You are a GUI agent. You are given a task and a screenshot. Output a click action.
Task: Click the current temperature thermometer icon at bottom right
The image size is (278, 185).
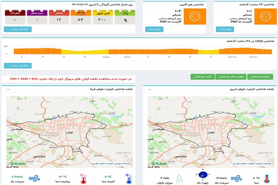pyautogui.click(x=266, y=178)
